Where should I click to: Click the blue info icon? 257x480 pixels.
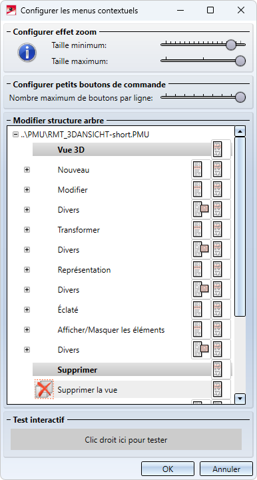[27, 53]
